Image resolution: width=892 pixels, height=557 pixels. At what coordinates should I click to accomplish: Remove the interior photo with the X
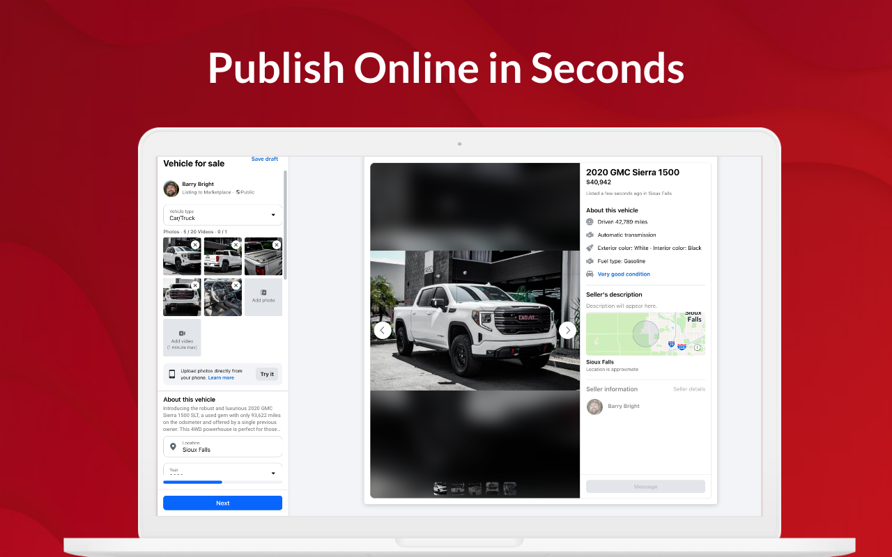click(x=236, y=285)
